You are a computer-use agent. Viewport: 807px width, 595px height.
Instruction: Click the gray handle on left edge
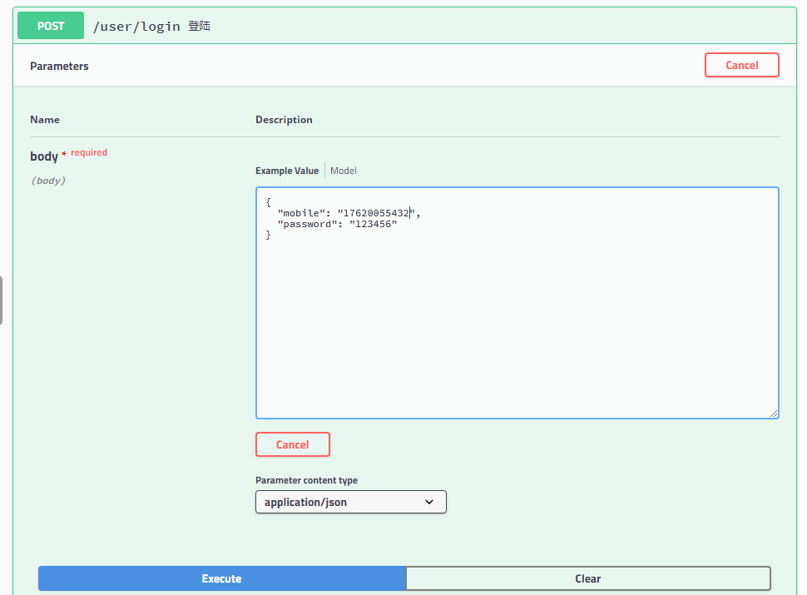2,300
